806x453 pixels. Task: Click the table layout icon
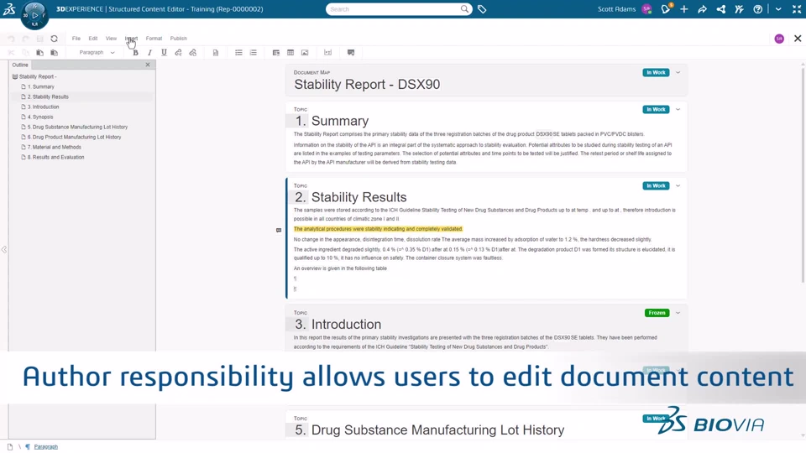pos(276,52)
